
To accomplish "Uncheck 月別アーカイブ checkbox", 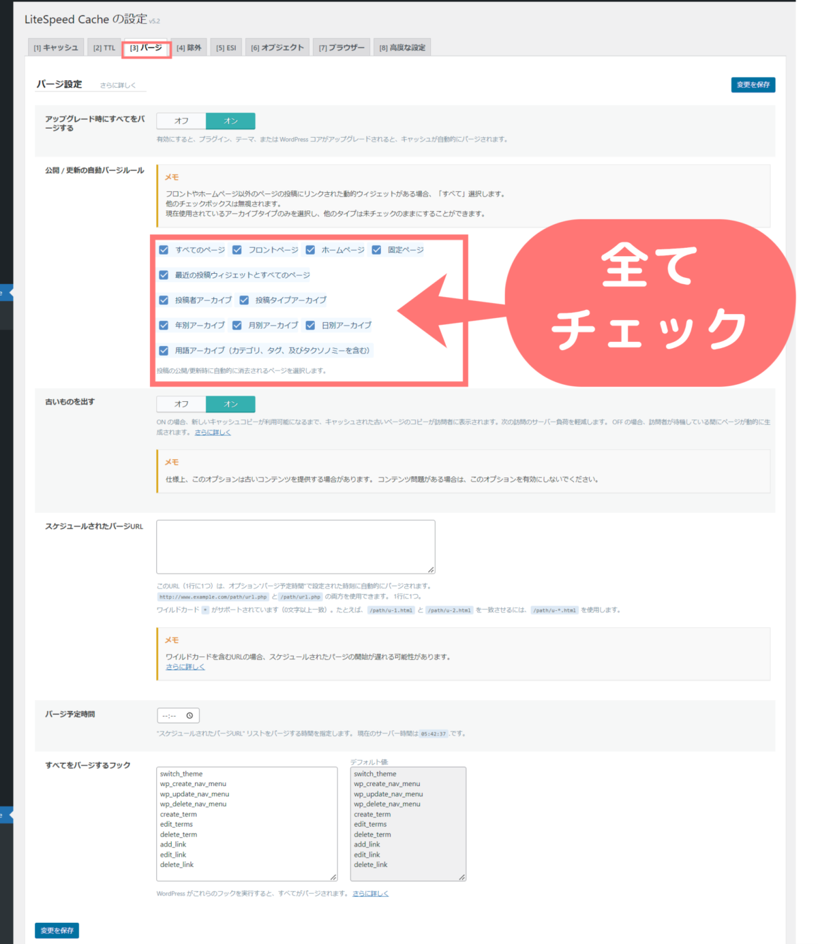I will click(237, 325).
